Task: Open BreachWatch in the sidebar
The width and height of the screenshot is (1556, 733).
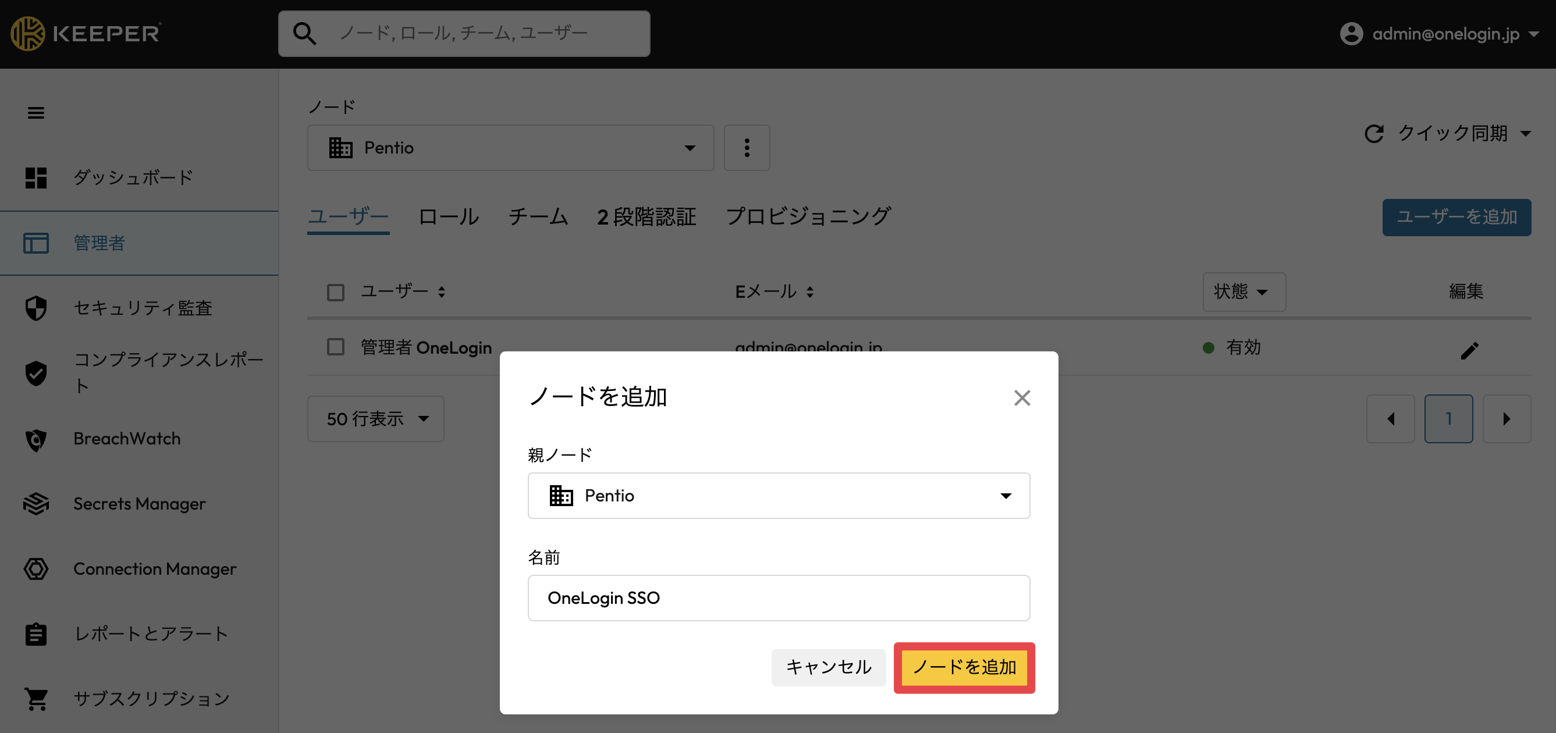Action: [126, 439]
